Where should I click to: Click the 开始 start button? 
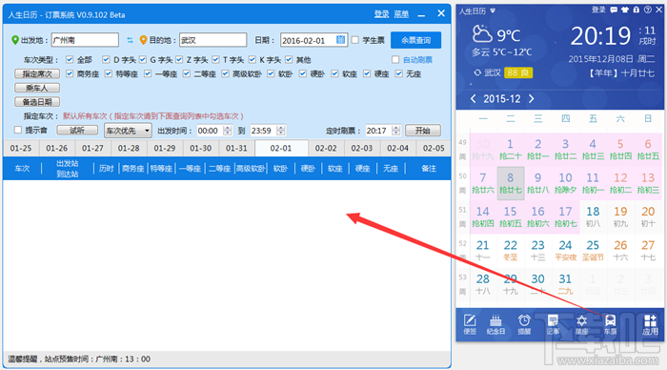point(422,131)
